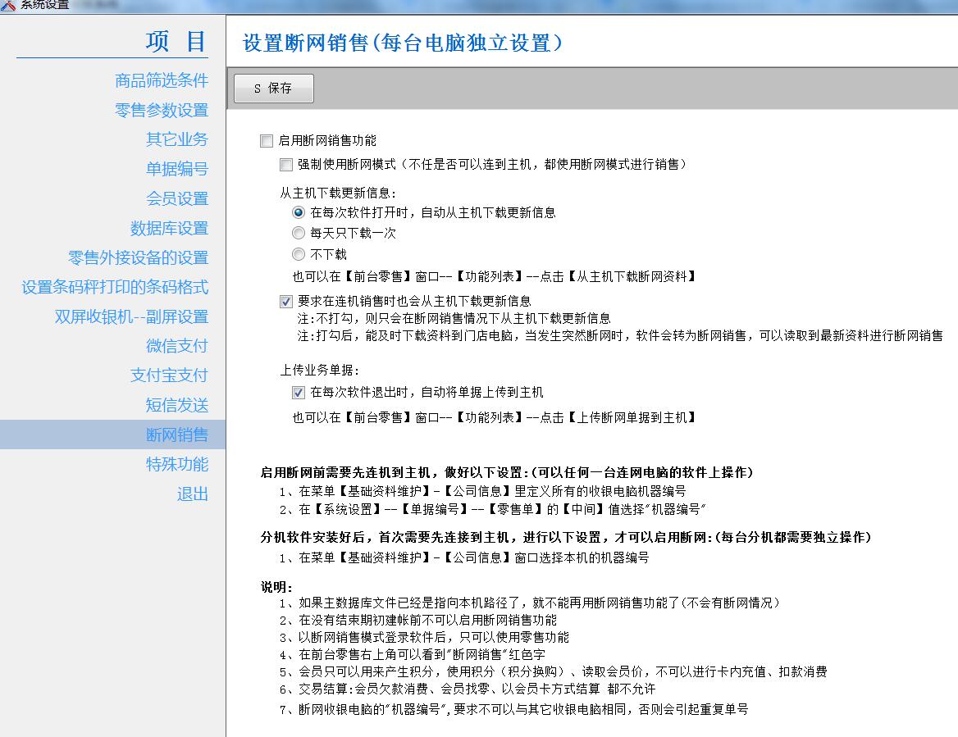Click instruction 1 about 里定义所有的收银电脑机器编号

pyautogui.click(x=482, y=491)
